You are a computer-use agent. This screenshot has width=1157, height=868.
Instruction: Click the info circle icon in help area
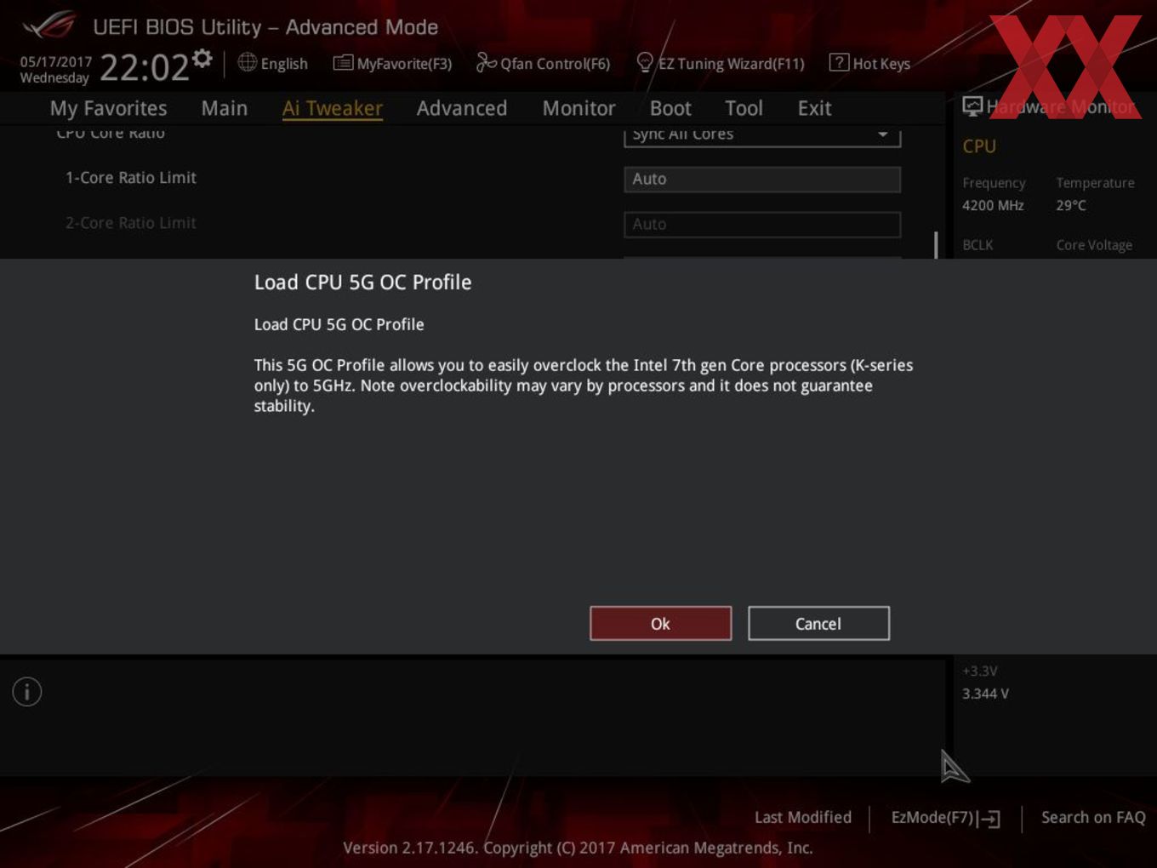(27, 692)
